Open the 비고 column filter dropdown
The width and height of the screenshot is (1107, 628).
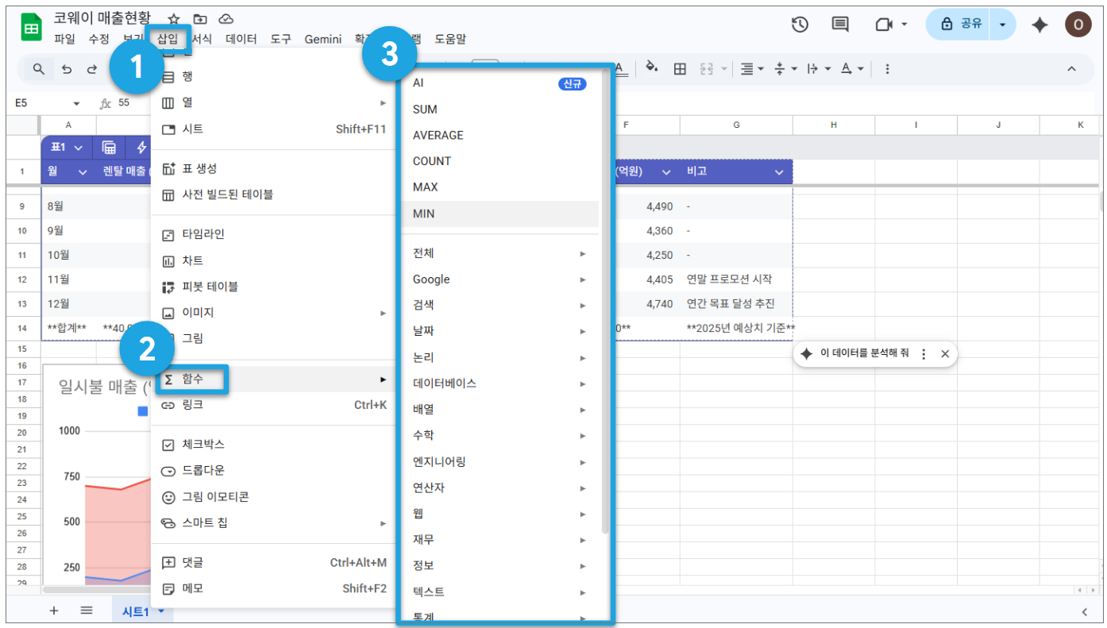click(779, 171)
